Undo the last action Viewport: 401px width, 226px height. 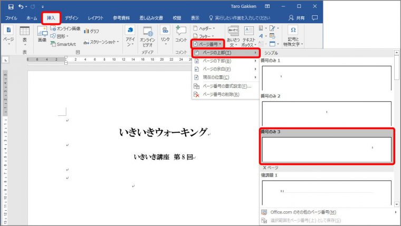21,7
